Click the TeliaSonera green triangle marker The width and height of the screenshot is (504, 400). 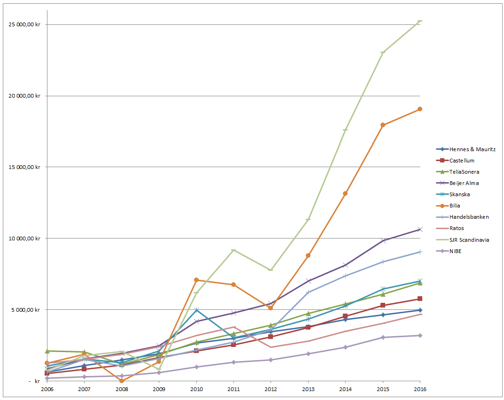(x=442, y=171)
